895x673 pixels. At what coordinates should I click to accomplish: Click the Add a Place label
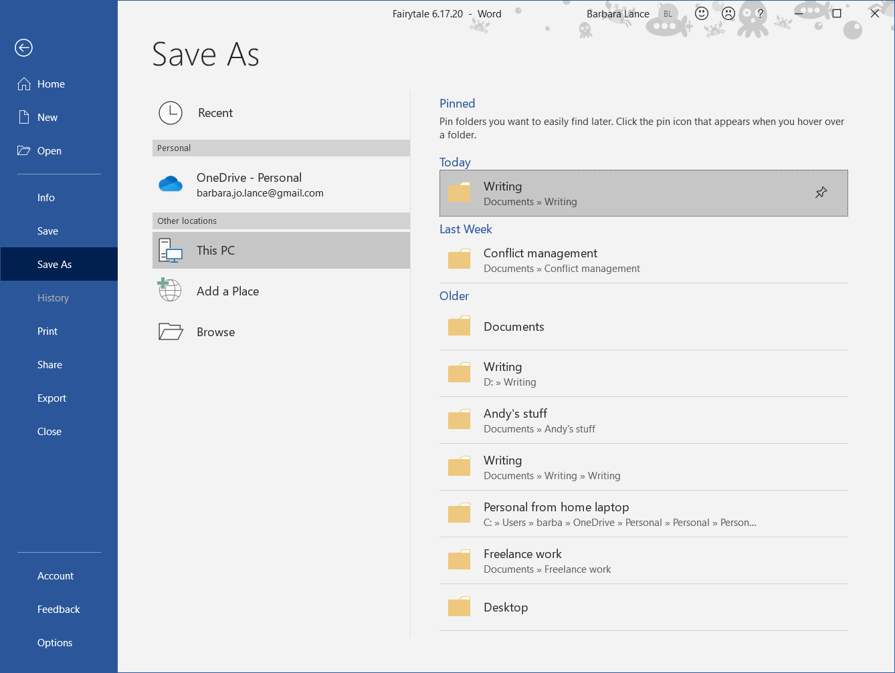coord(227,291)
